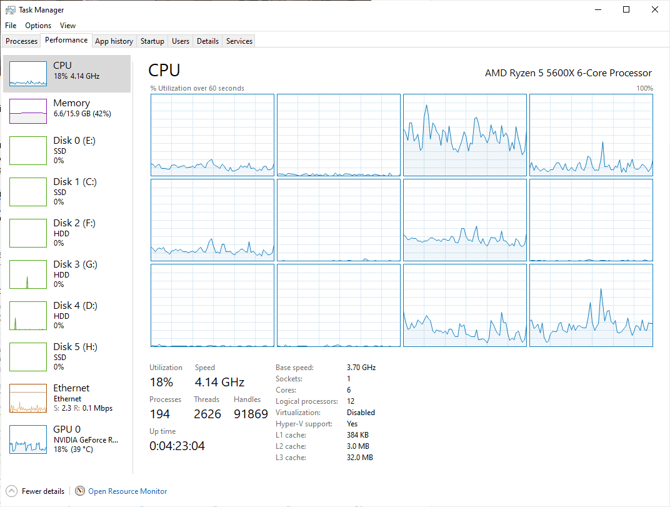Viewport: 670px width, 507px height.
Task: Click the Disk 3 (G:) label
Action: 75,264
